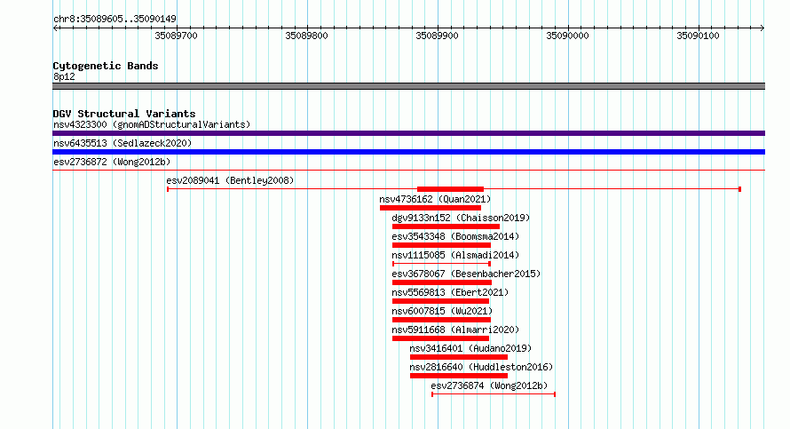Open the esv2736874 Wong2012b label
790x429 pixels.
(x=489, y=385)
